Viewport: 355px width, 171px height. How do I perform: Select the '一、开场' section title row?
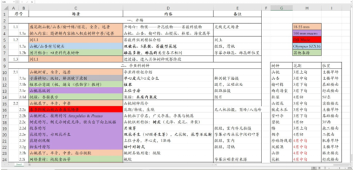135,20
